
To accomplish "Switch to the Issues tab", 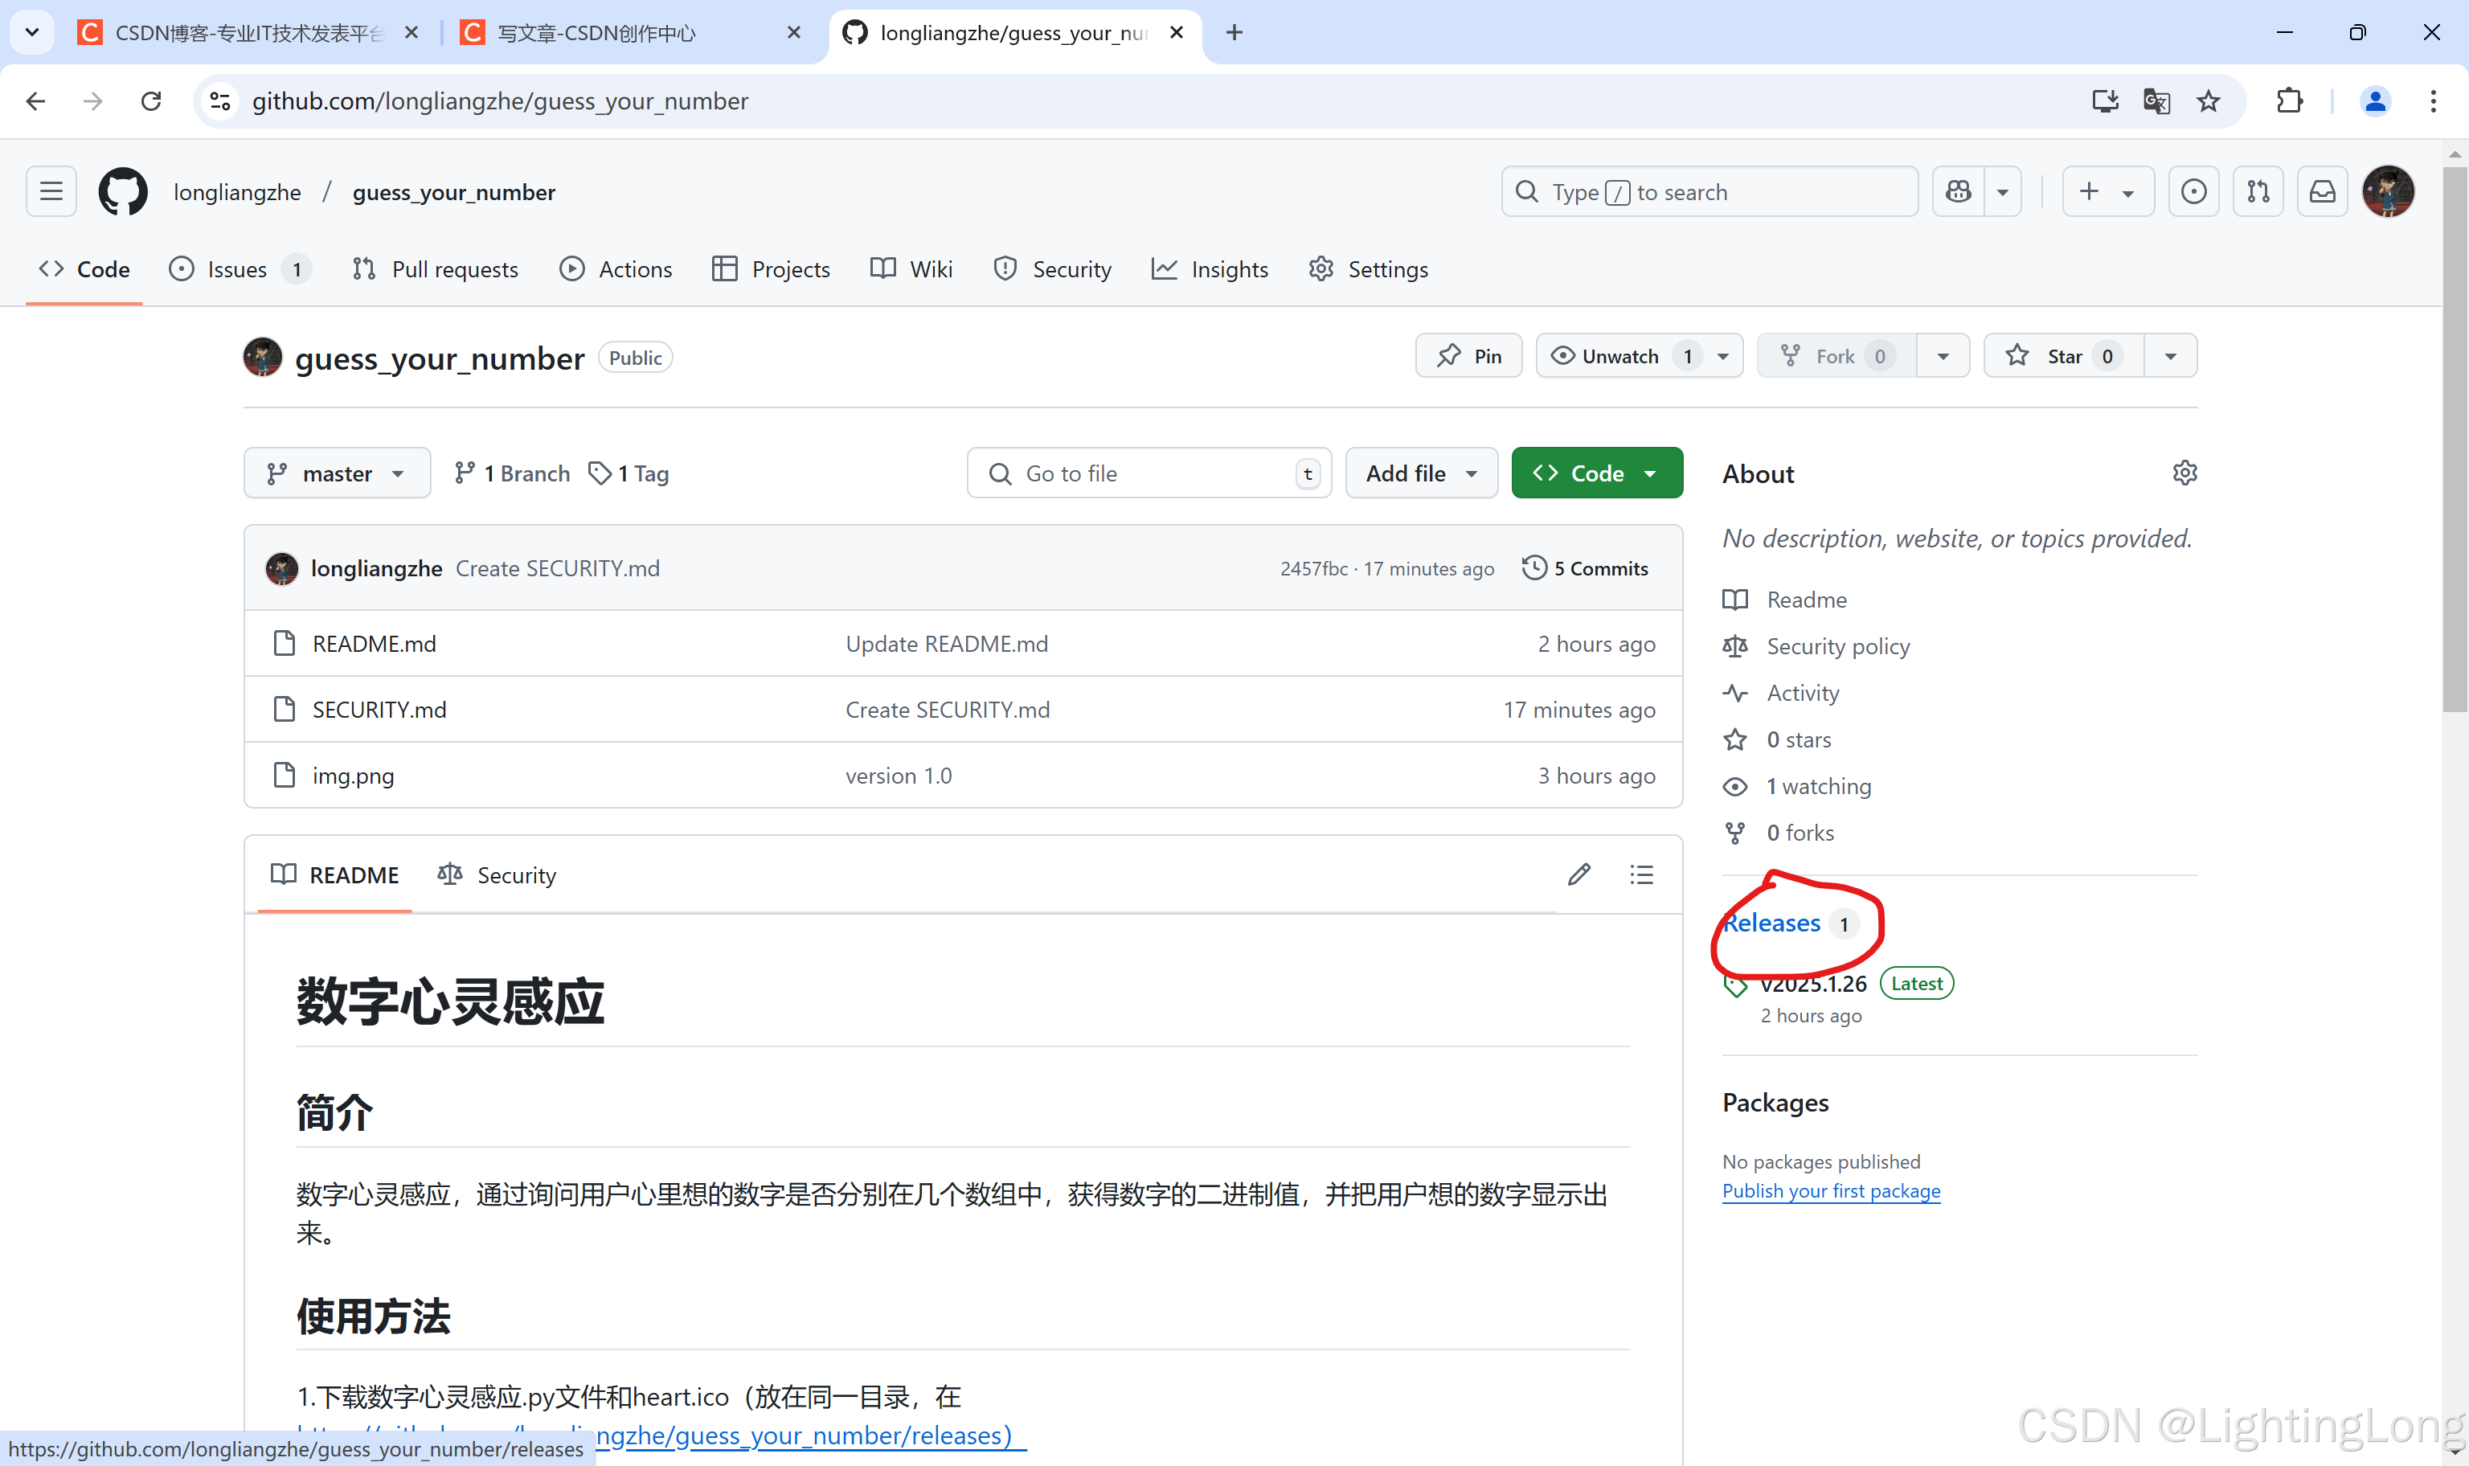I will (x=237, y=270).
